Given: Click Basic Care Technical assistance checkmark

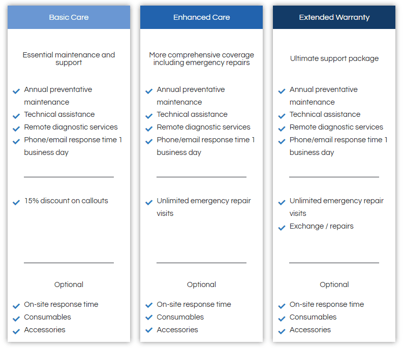Looking at the screenshot, I should pos(16,116).
